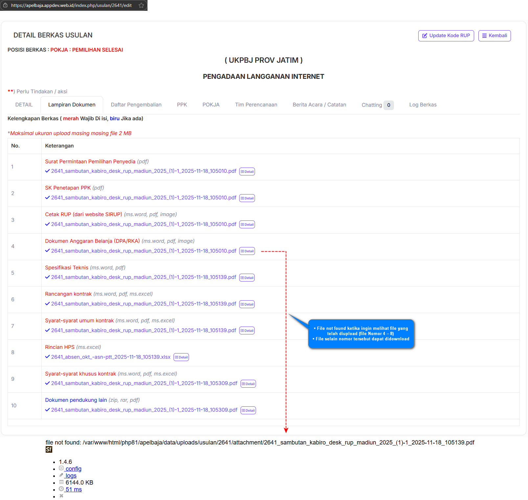Open the Rancangan kontrak attachment file
Viewport: 528px width, 500px height.
coord(144,304)
